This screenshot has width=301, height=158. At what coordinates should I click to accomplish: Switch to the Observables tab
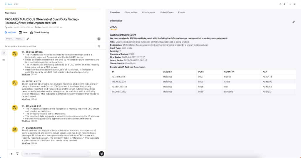131,12
